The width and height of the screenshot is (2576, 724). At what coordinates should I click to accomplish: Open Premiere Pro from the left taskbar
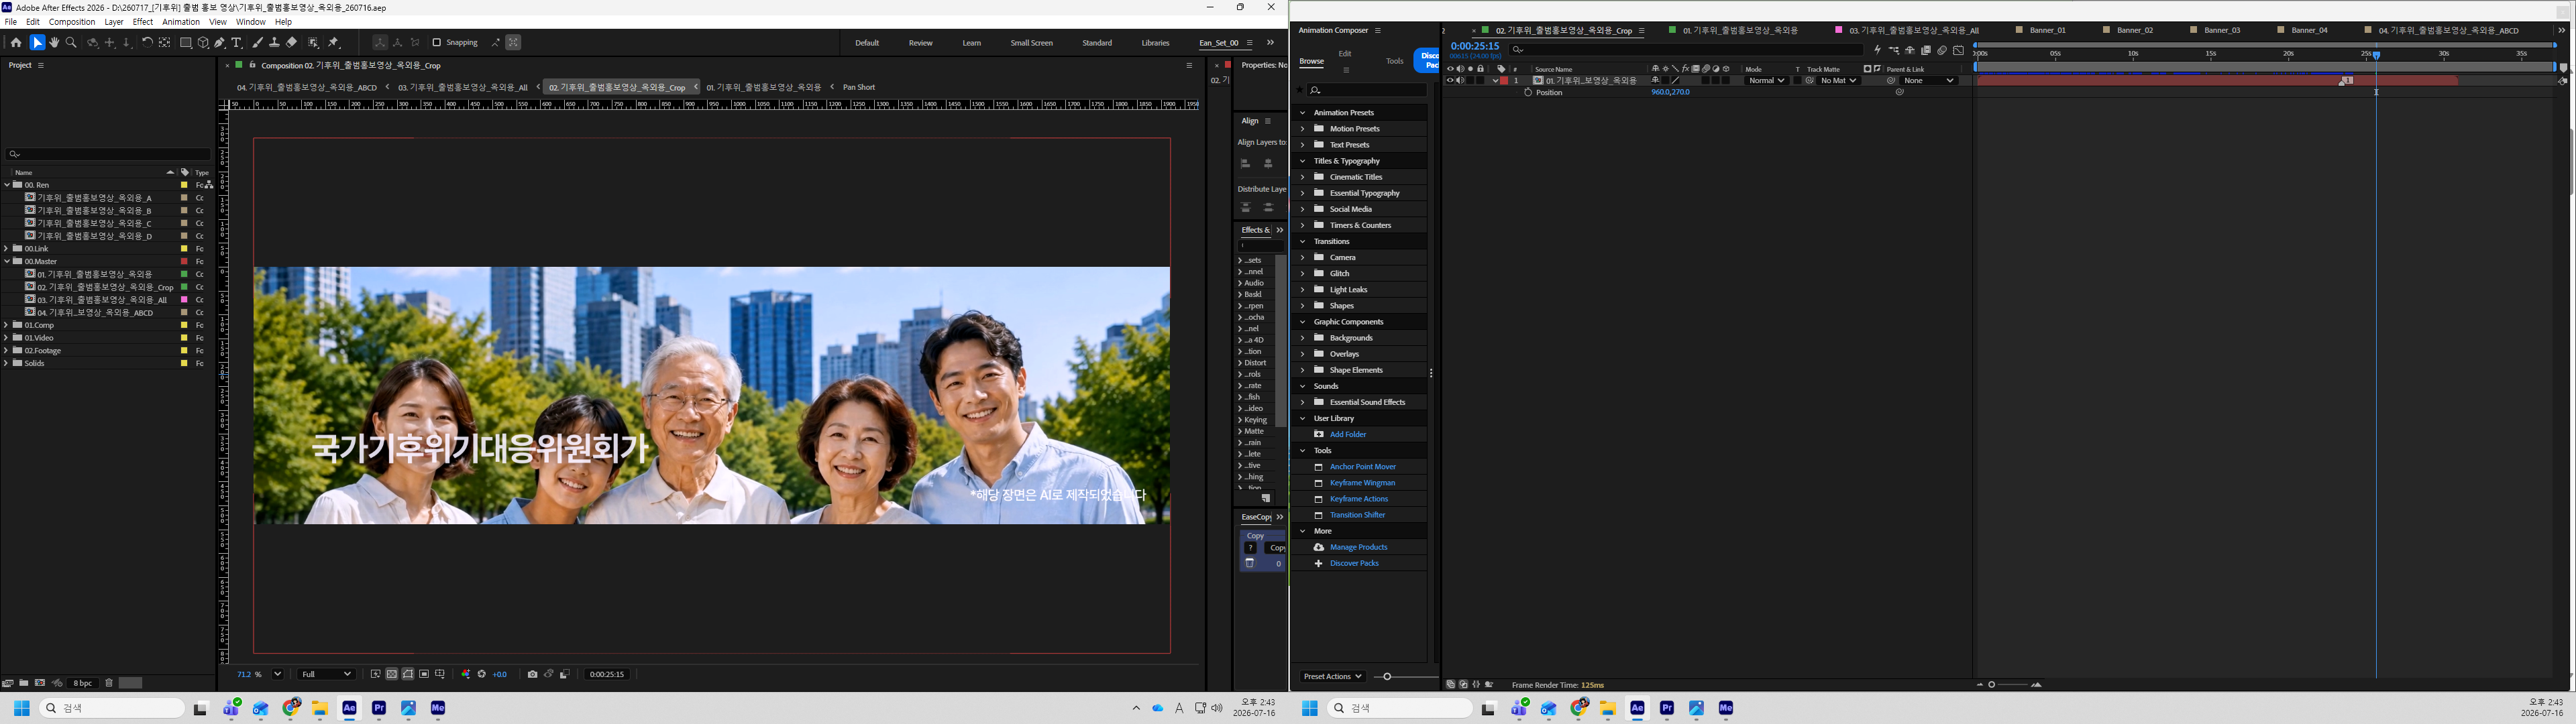point(379,708)
